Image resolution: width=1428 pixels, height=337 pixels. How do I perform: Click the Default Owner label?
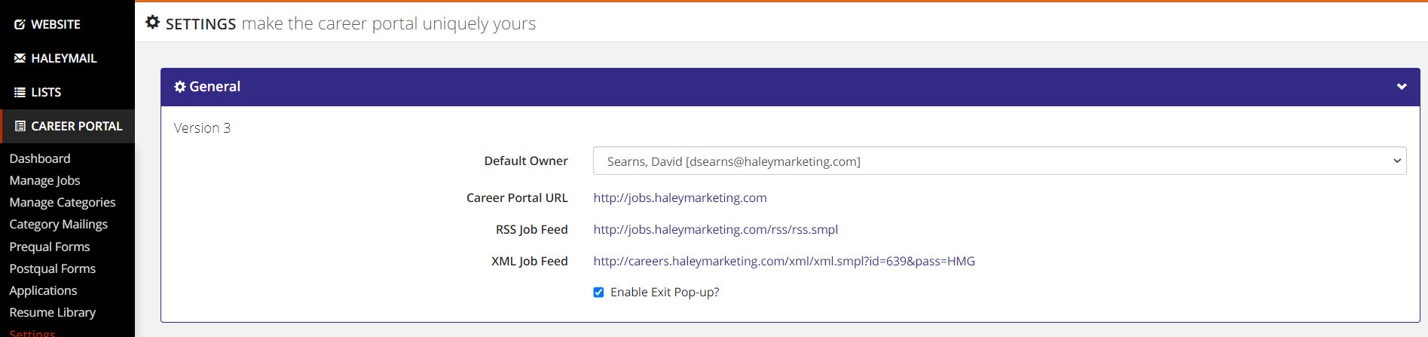coord(526,161)
